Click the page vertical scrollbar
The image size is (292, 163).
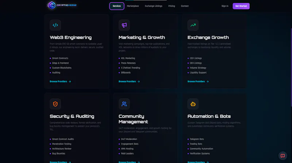pyautogui.click(x=291, y=67)
